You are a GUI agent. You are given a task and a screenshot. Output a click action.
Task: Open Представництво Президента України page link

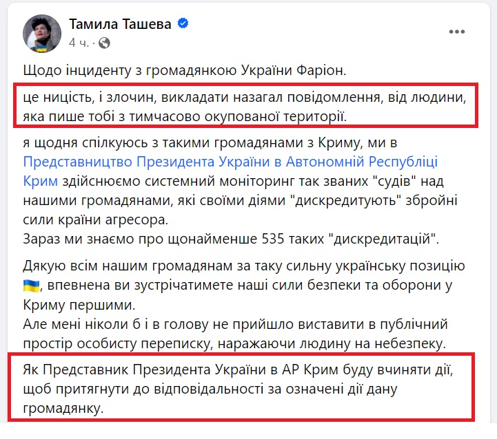(x=230, y=162)
